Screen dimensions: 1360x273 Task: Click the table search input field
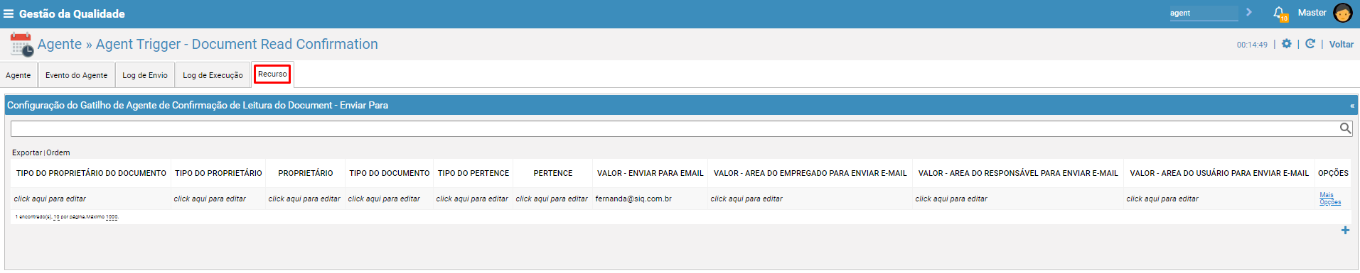coord(674,128)
